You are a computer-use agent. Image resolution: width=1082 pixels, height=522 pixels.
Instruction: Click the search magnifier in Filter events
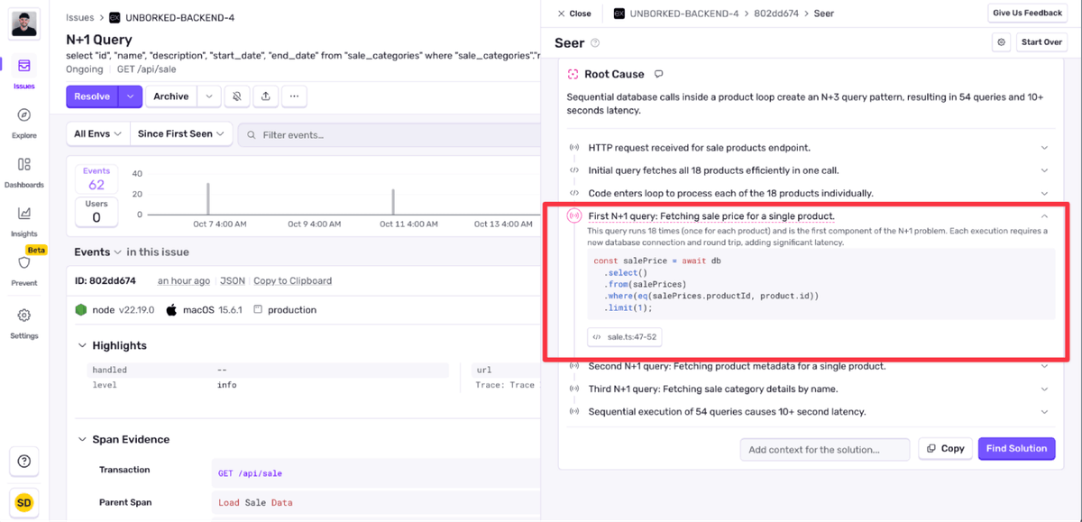point(251,134)
